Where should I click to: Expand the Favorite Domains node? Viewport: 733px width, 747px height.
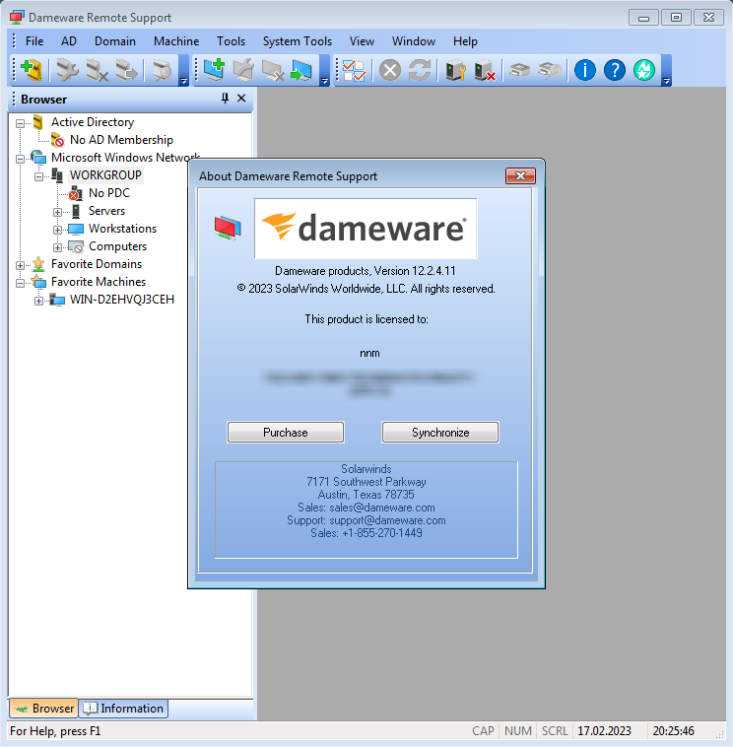coord(21,265)
